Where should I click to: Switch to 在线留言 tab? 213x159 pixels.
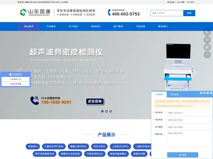coord(159,95)
